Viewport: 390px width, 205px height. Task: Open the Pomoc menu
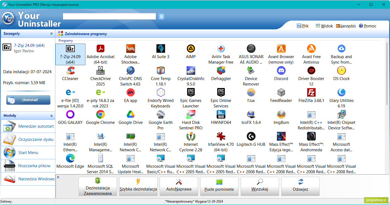tap(368, 26)
